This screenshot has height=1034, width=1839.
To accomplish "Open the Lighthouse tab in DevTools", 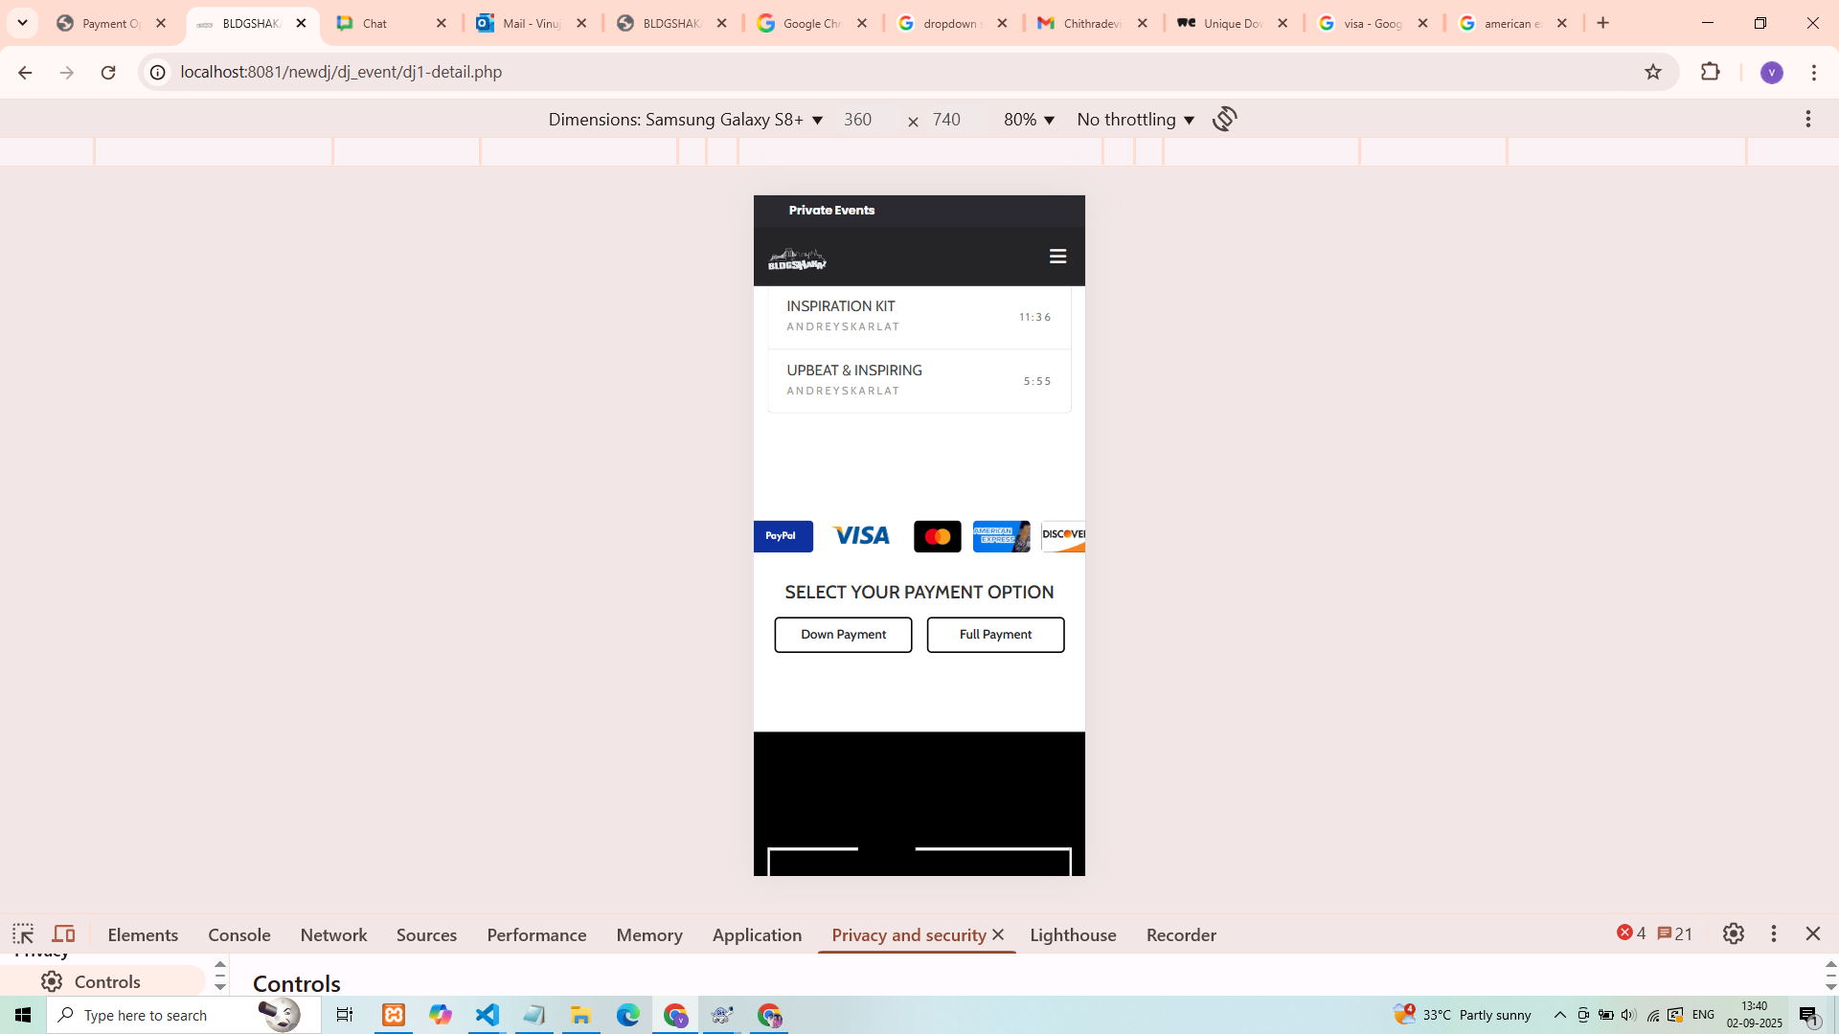I will (1073, 935).
